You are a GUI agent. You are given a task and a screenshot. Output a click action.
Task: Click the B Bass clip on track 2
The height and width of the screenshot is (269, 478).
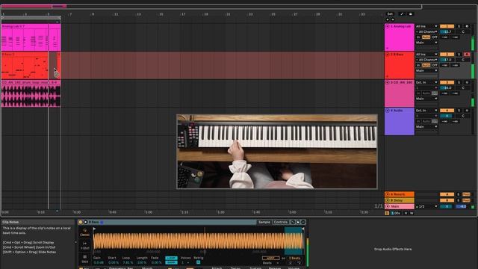pos(25,67)
